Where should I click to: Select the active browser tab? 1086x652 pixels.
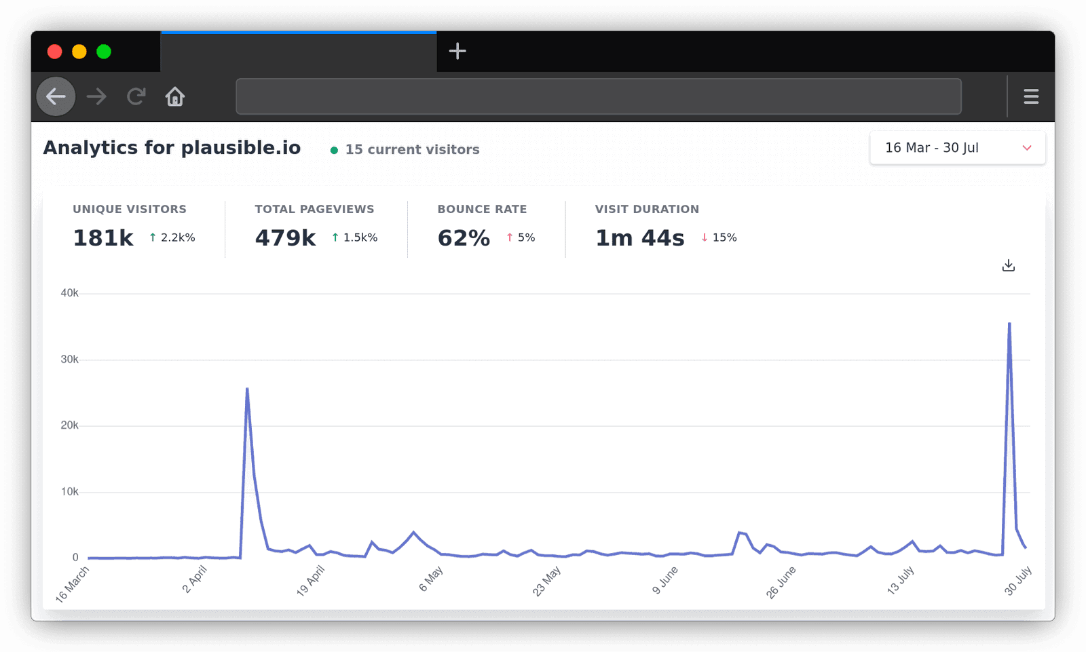pyautogui.click(x=299, y=51)
